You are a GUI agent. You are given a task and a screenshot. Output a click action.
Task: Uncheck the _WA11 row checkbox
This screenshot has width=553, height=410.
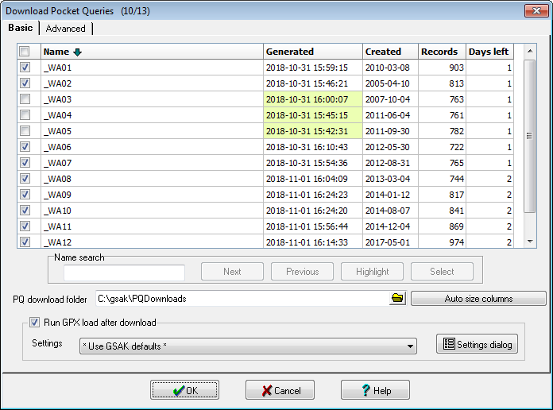[x=25, y=226]
